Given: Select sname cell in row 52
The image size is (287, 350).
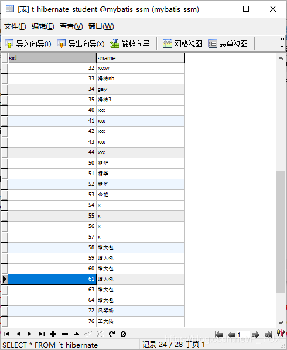Looking at the screenshot, I should click(x=141, y=184).
